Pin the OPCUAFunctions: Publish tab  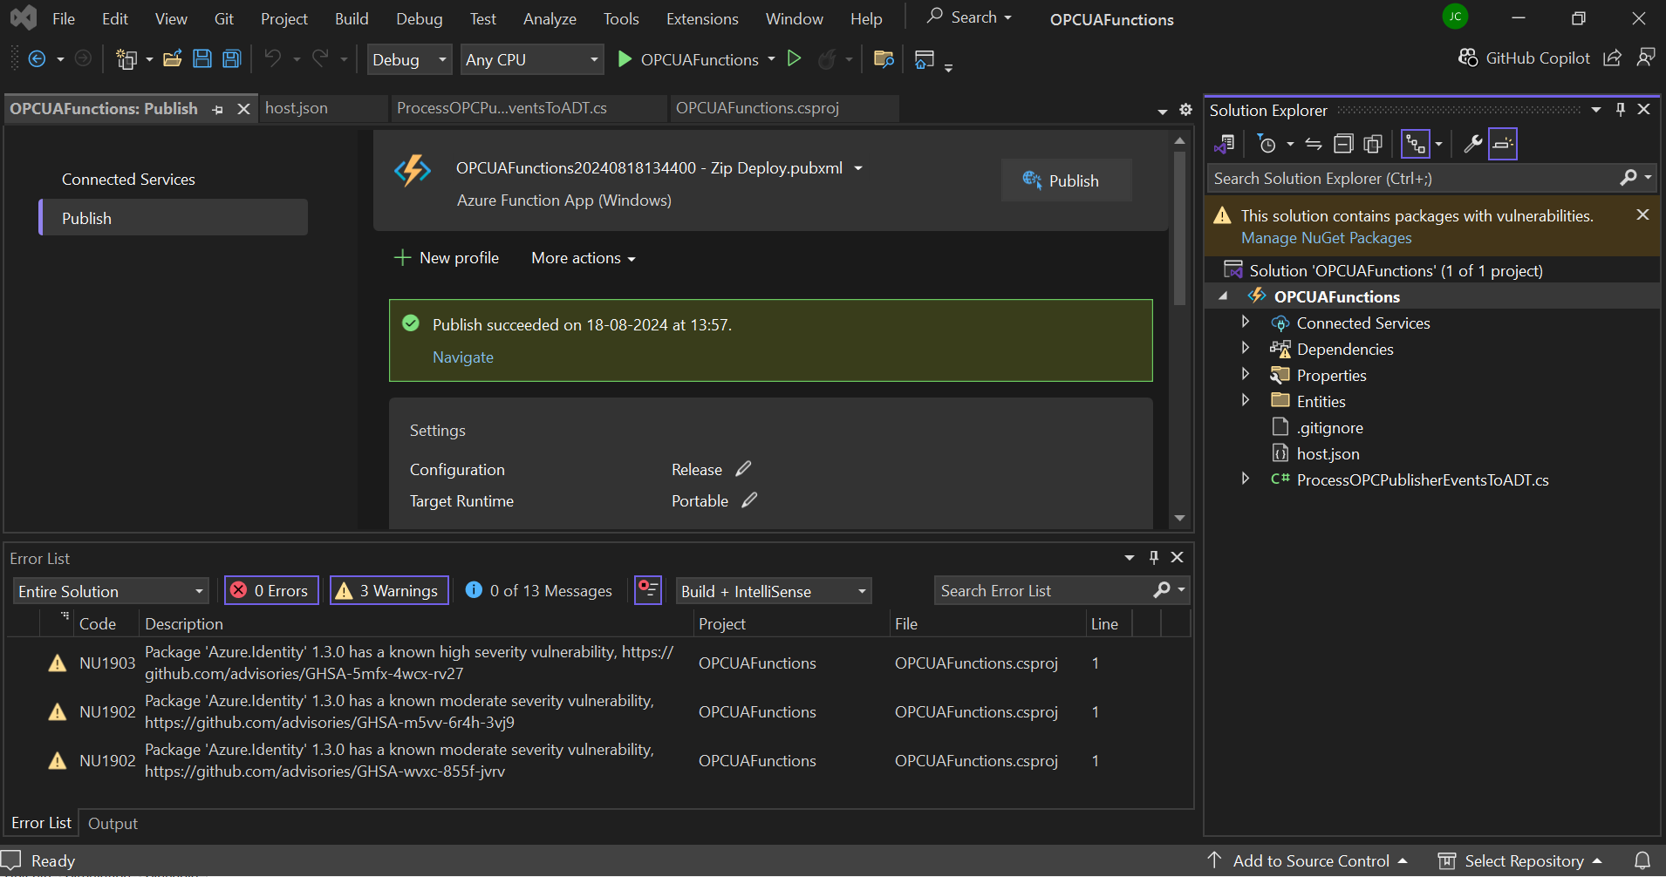218,109
